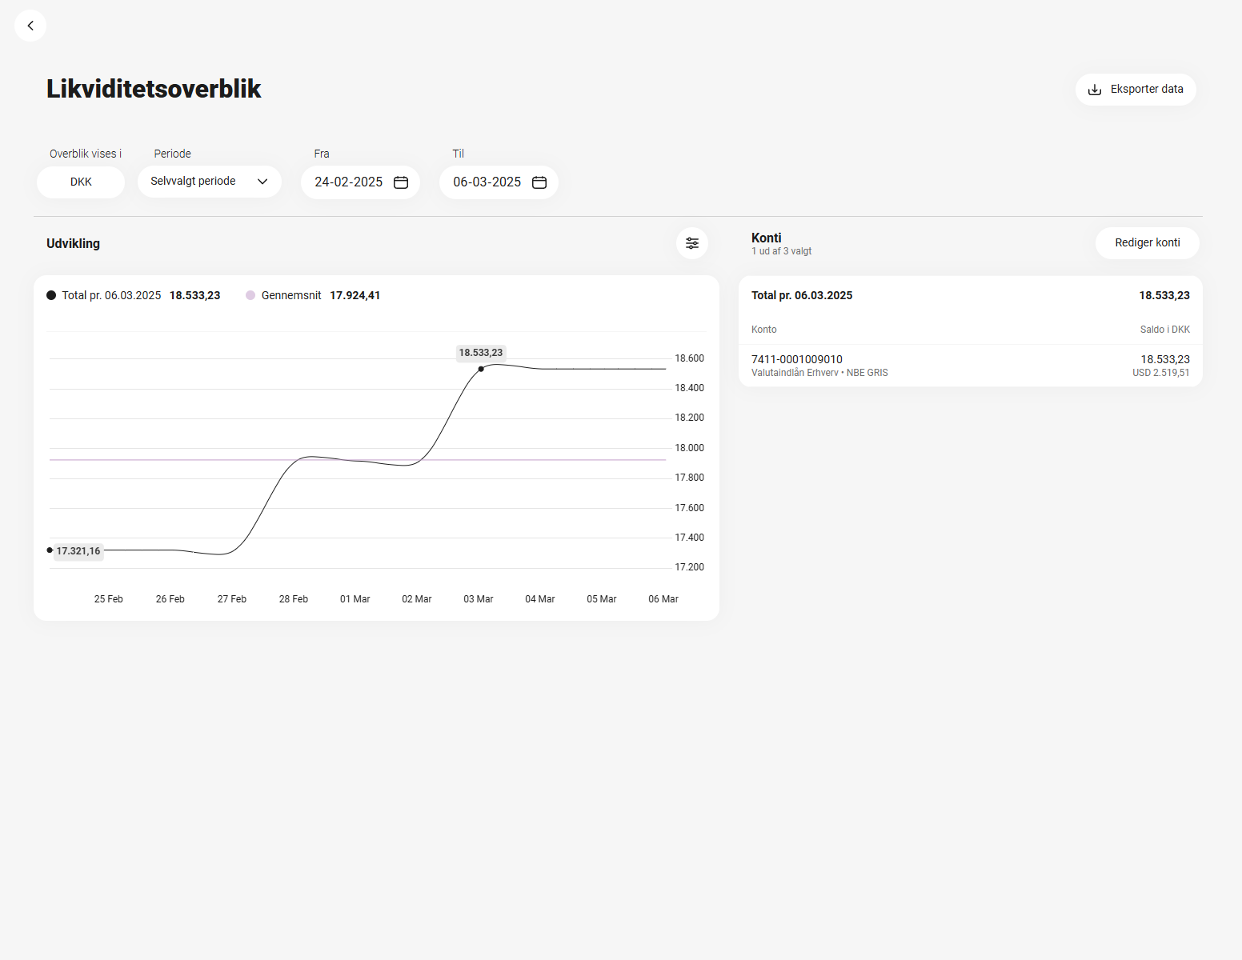Open account row 7411-0001009010
This screenshot has width=1242, height=960.
[971, 366]
